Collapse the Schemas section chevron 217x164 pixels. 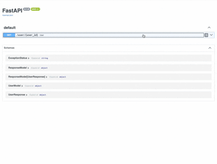click(x=210, y=48)
